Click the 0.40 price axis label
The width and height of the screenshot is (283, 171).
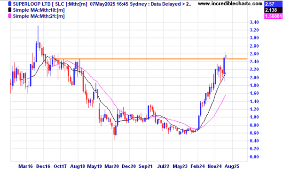point(254,141)
